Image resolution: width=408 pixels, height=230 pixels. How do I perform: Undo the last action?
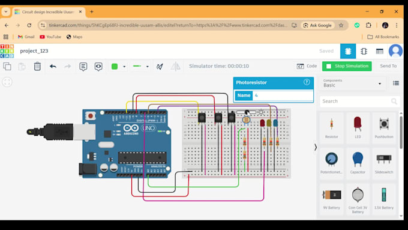pos(53,67)
